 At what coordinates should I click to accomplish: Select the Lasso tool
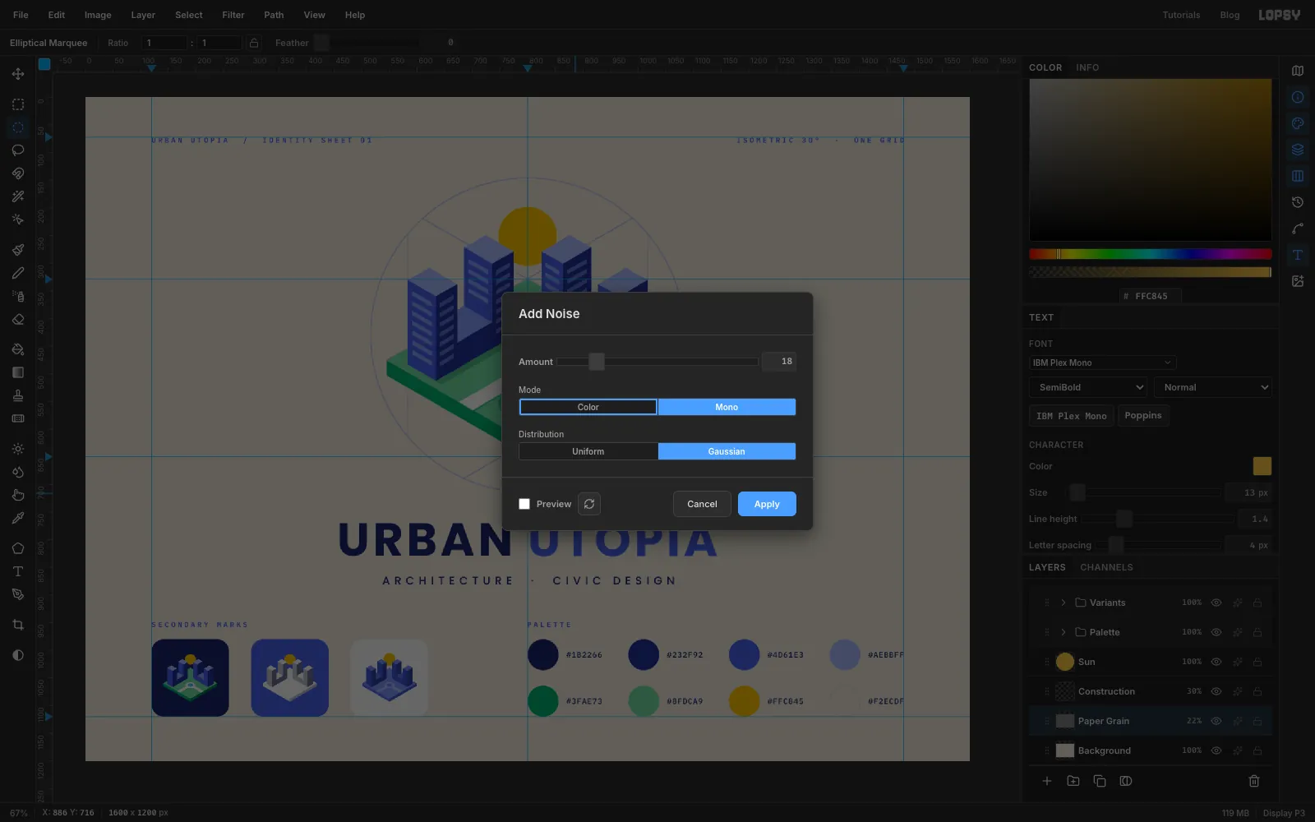18,150
